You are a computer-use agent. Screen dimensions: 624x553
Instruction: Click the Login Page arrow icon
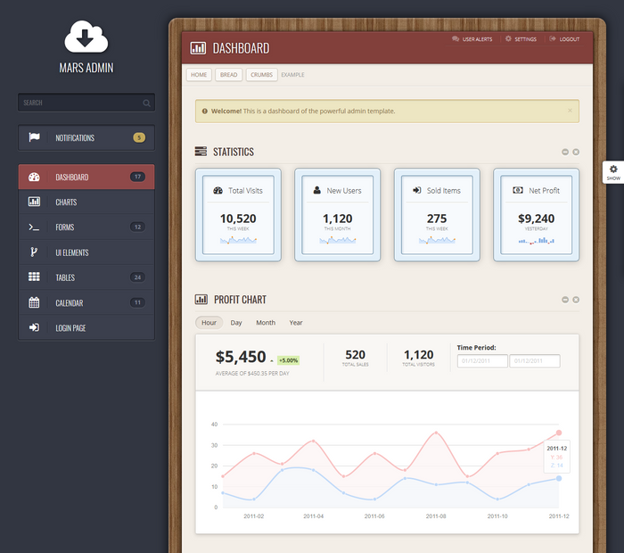click(x=34, y=327)
